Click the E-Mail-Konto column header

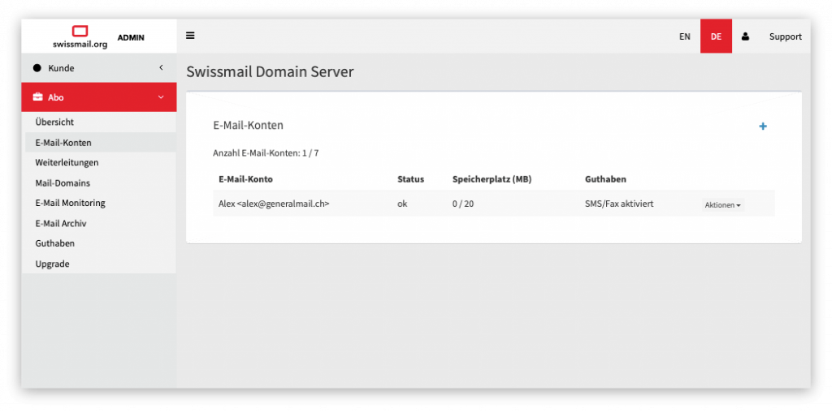245,179
